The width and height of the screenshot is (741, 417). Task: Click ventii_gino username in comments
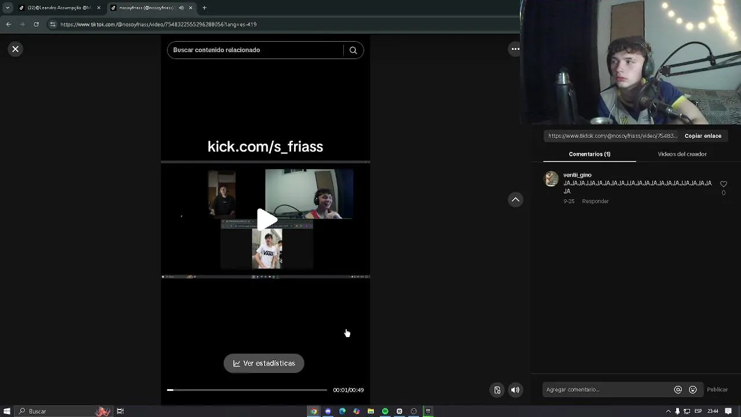point(577,175)
